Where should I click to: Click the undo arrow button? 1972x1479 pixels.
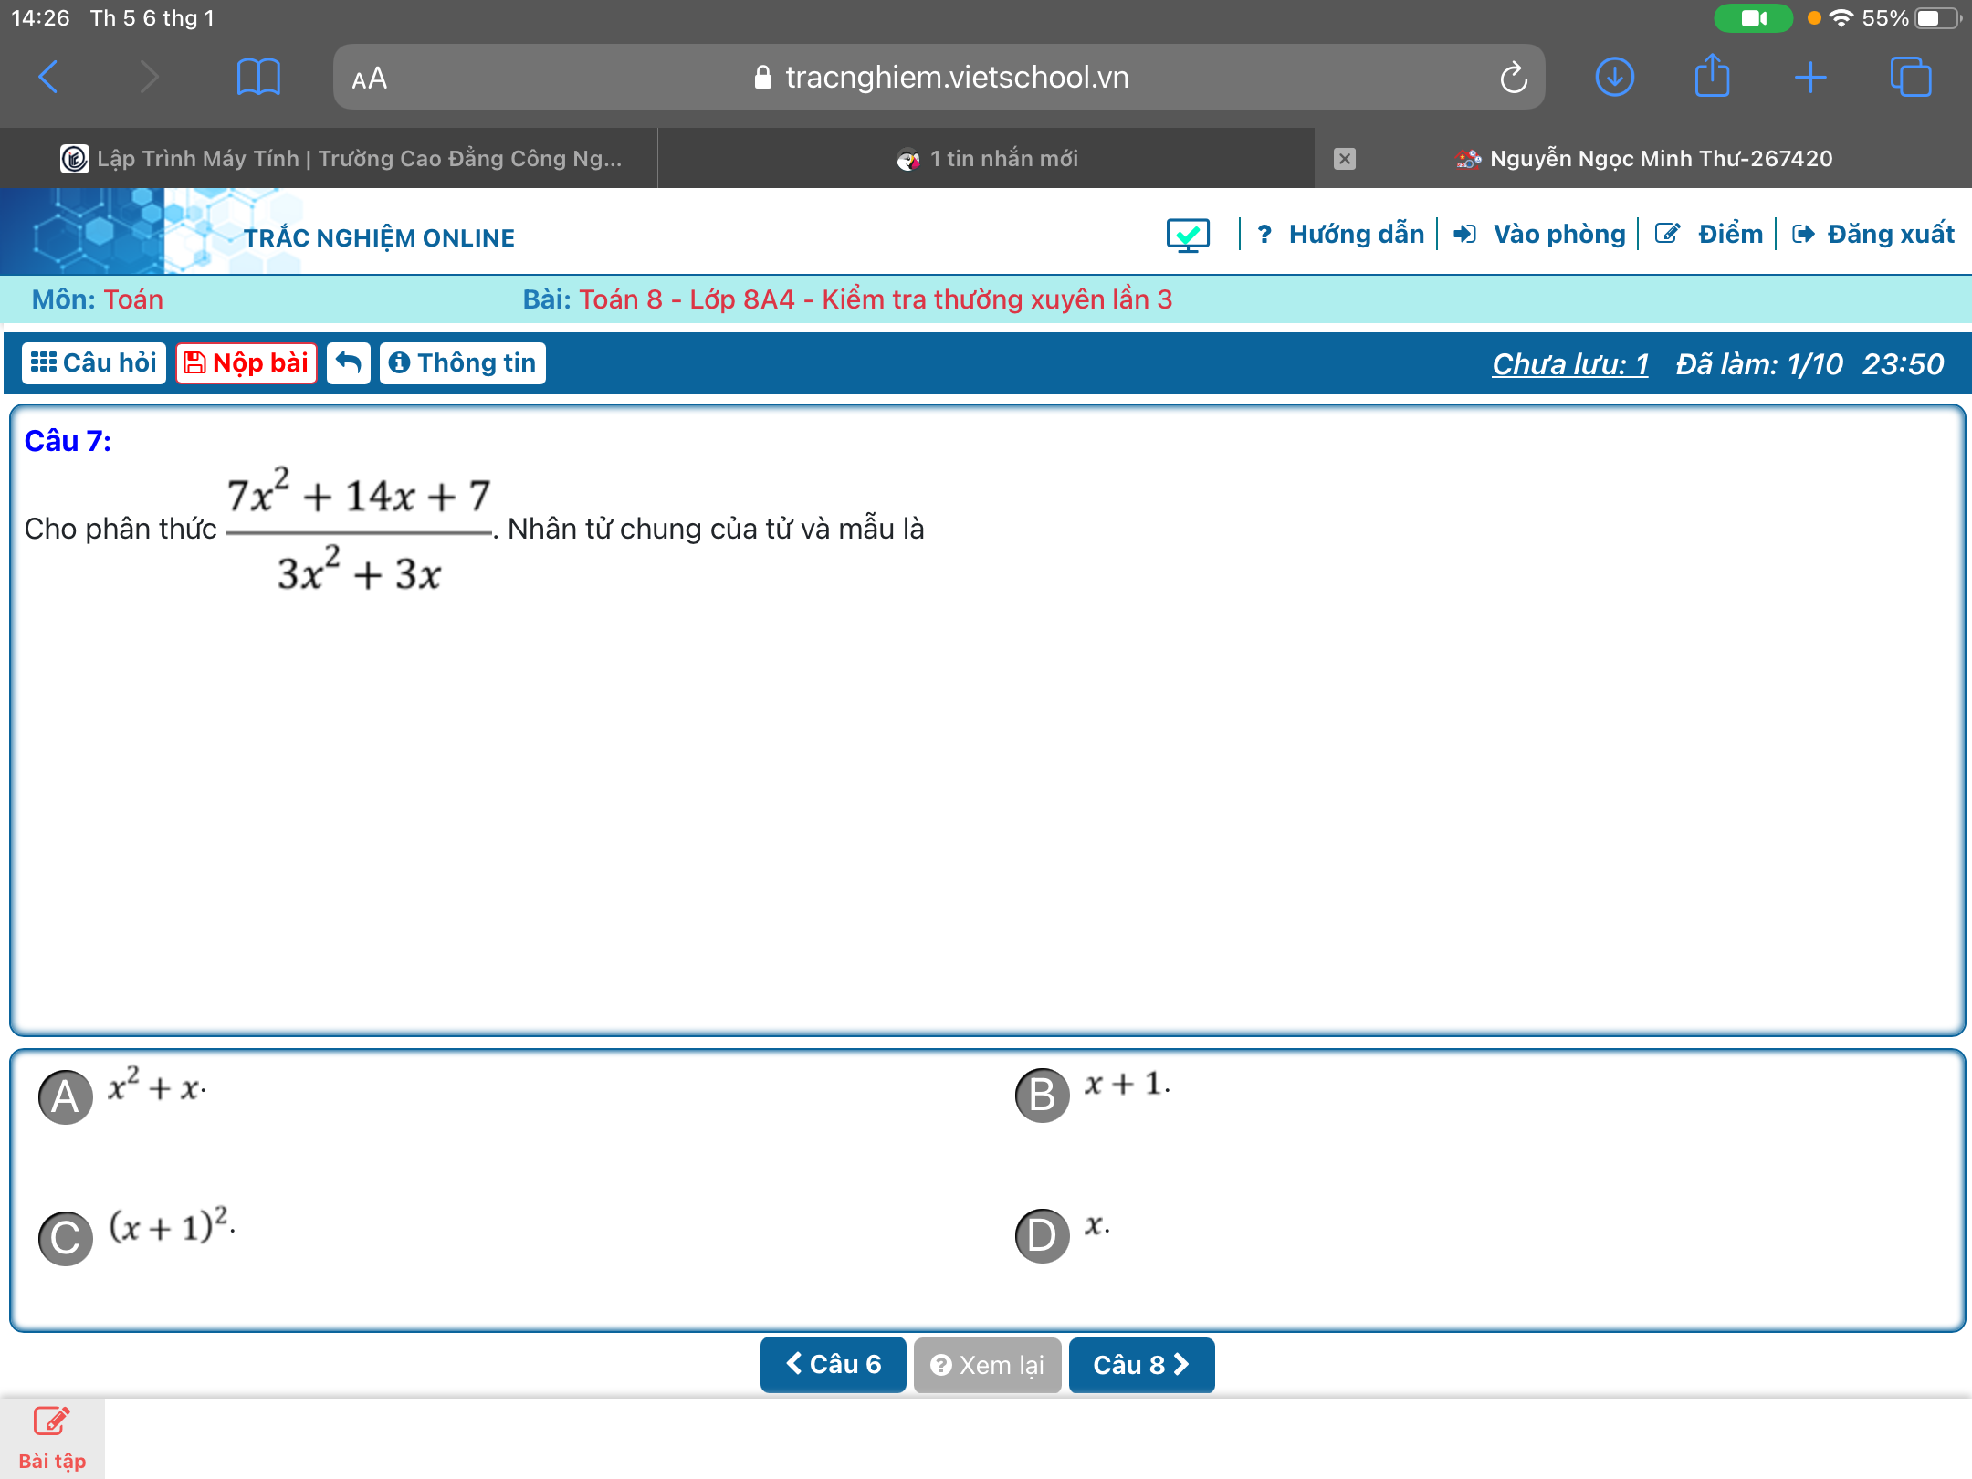[349, 363]
